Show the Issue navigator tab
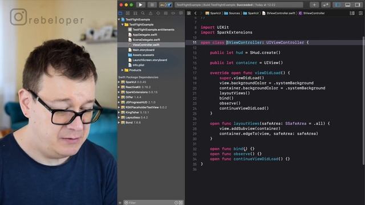 click(151, 13)
